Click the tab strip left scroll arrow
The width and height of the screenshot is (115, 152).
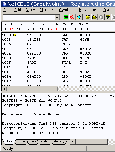pyautogui.click(x=73, y=142)
